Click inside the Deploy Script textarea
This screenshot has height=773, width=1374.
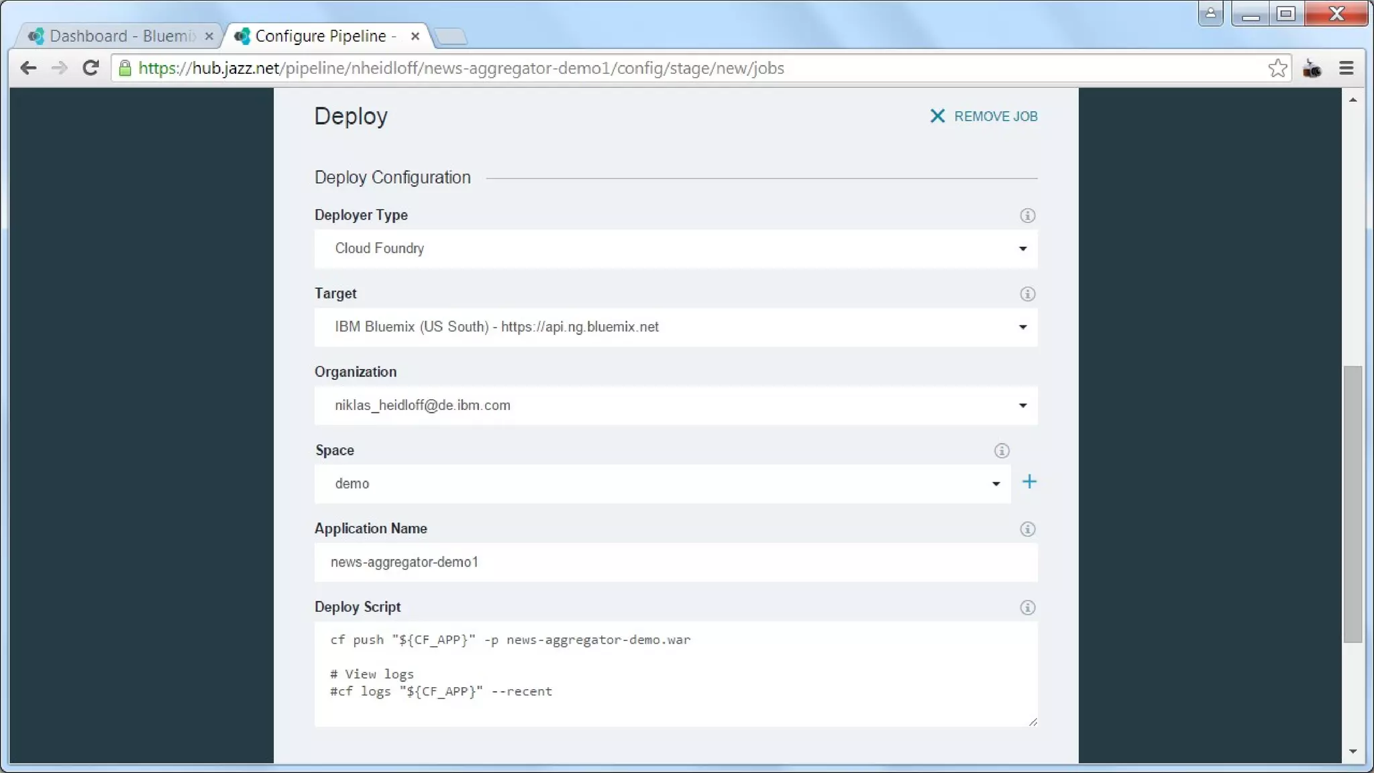point(676,674)
